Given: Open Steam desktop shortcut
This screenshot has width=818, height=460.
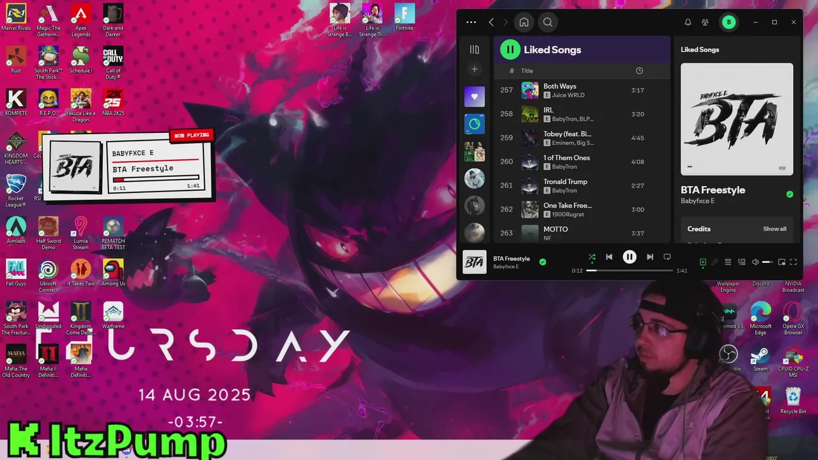Looking at the screenshot, I should tap(760, 359).
